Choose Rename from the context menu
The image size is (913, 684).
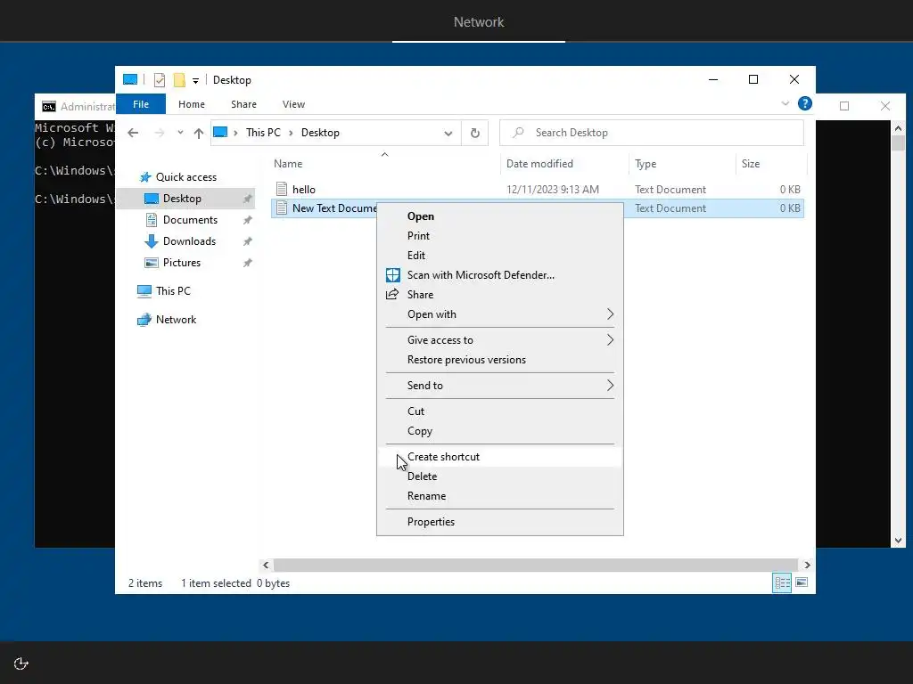[500, 496]
